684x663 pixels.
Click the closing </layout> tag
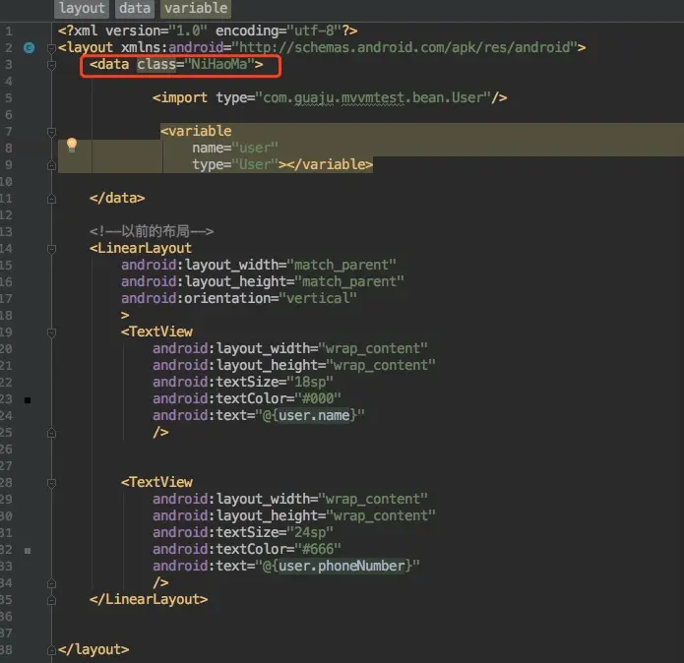[x=93, y=649]
